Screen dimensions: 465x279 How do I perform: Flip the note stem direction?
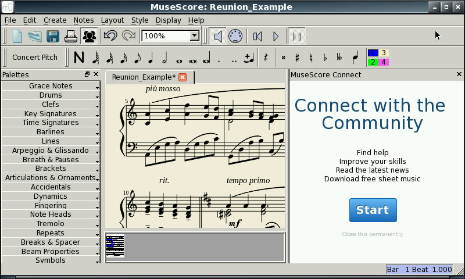pos(355,57)
